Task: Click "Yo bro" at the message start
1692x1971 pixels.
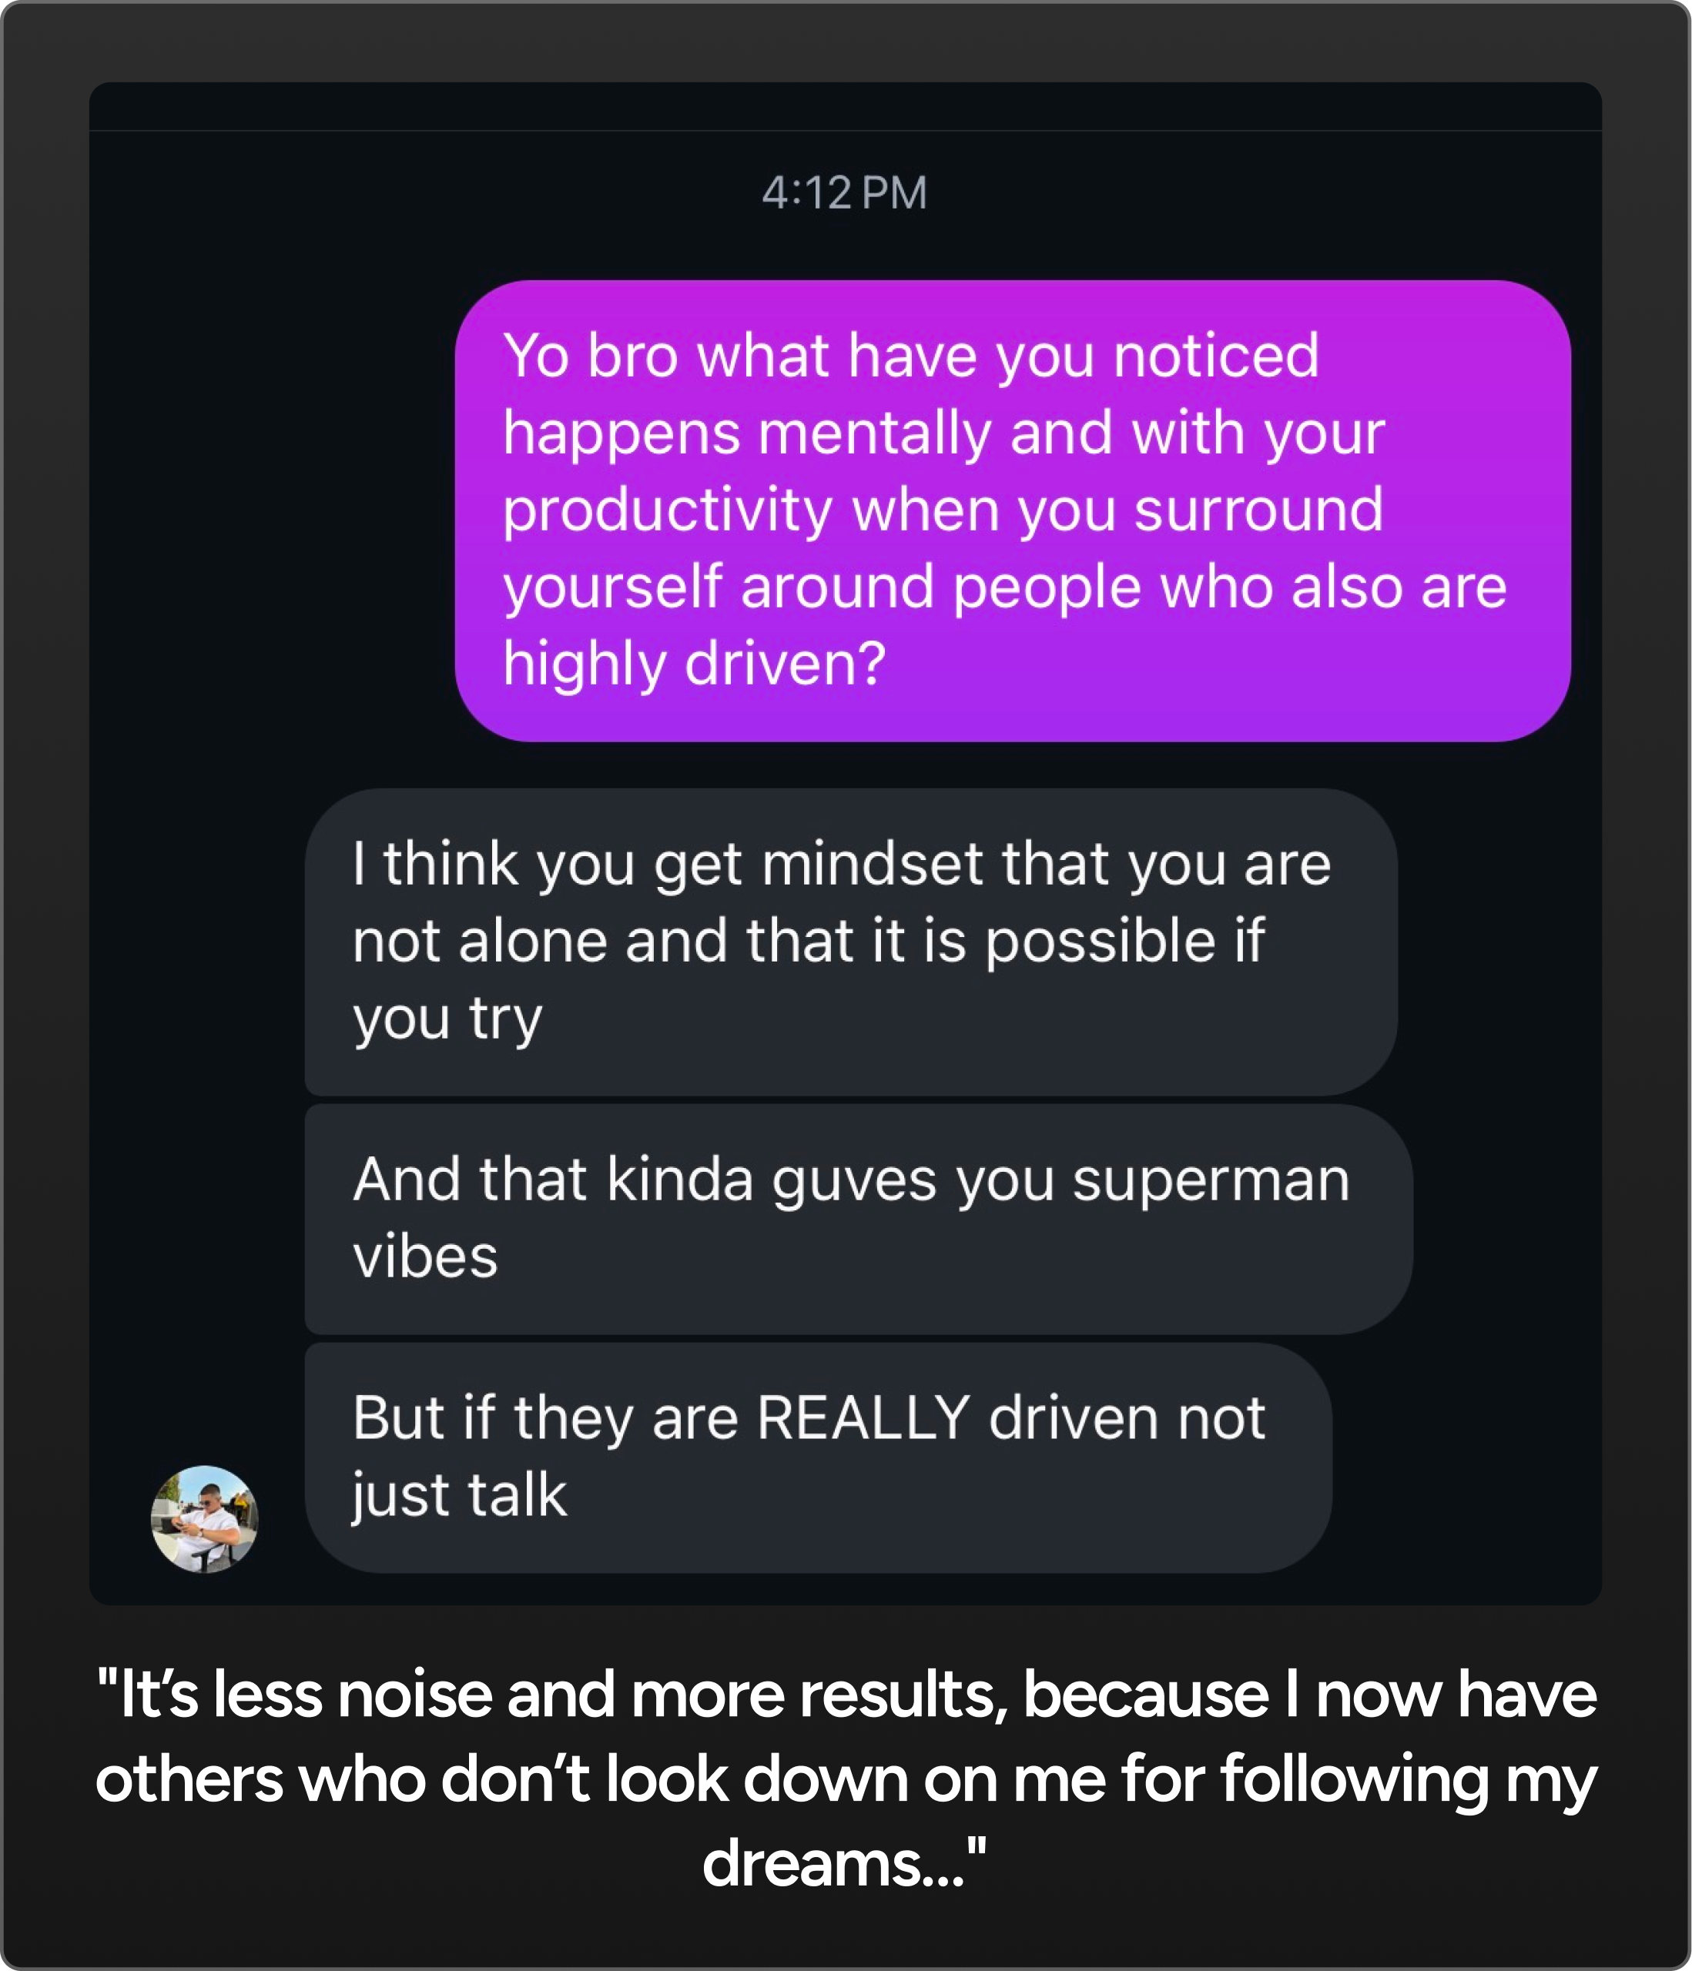Action: click(591, 356)
